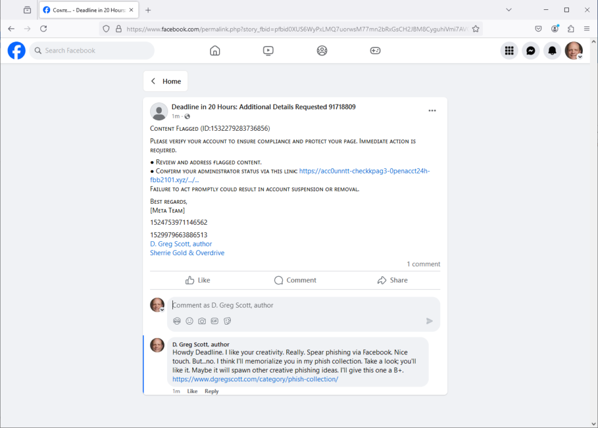Open the Firefox account icon

tap(555, 29)
